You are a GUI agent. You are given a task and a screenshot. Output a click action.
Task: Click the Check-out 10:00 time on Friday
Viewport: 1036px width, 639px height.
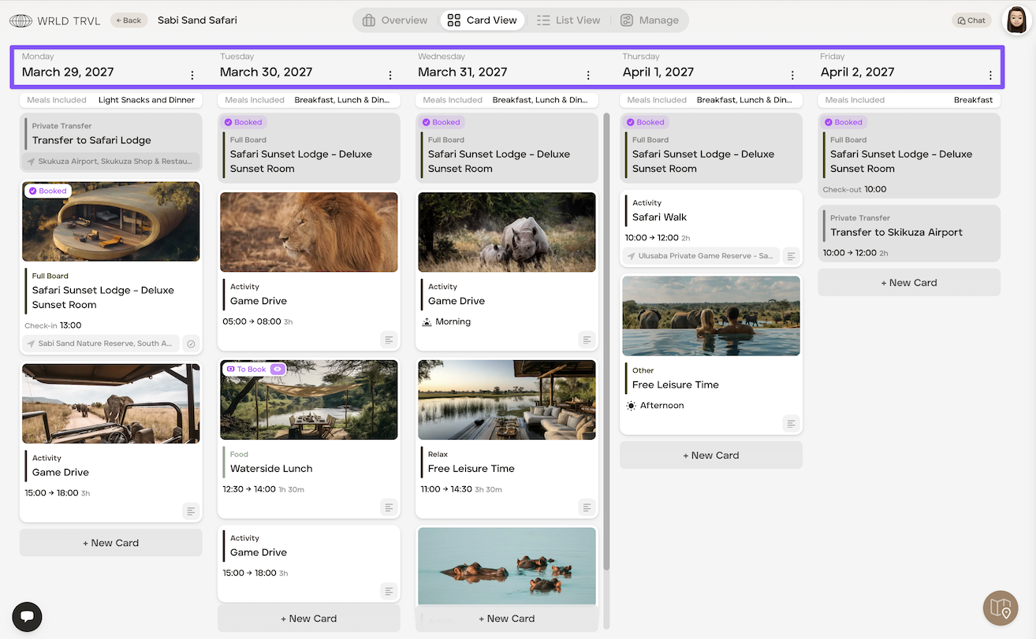tap(855, 190)
